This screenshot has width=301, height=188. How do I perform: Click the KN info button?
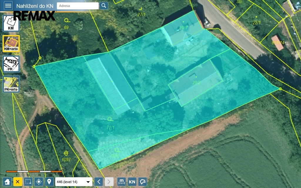tap(132, 182)
